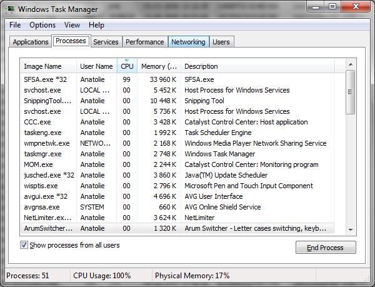The height and width of the screenshot is (287, 375).
Task: Click Windows Media Player Network Sharing Service description
Action: tap(256, 143)
